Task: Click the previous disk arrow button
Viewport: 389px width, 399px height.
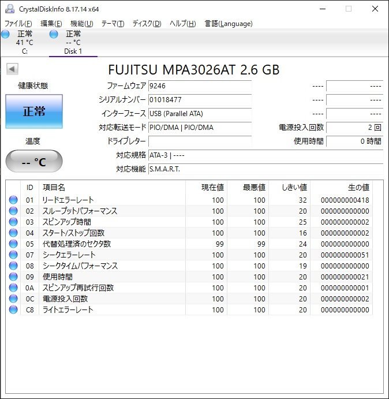Action: click(x=12, y=69)
